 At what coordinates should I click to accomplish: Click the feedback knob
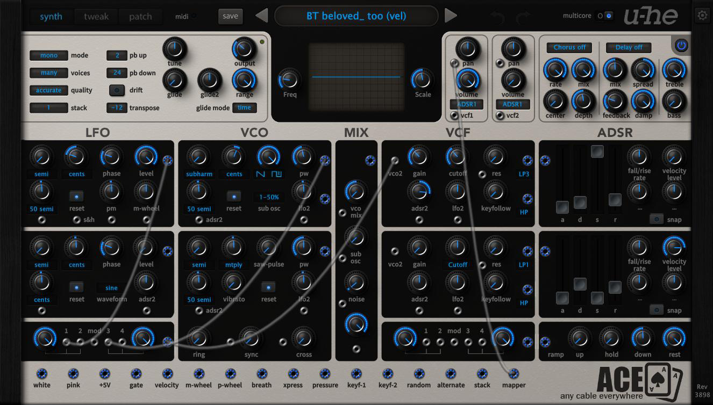pos(615,101)
